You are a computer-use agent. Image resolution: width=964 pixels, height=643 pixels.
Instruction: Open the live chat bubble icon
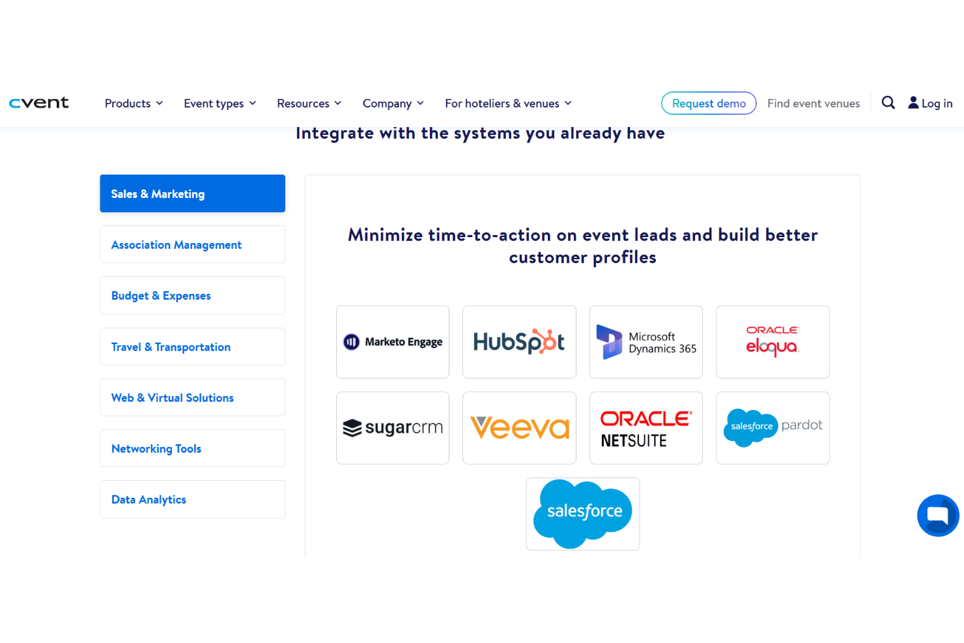938,515
